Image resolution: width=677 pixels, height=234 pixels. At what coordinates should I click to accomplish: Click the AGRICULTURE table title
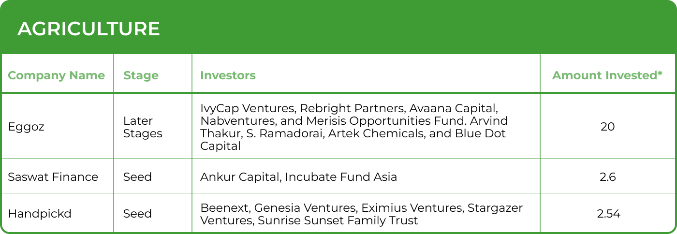[x=88, y=29]
